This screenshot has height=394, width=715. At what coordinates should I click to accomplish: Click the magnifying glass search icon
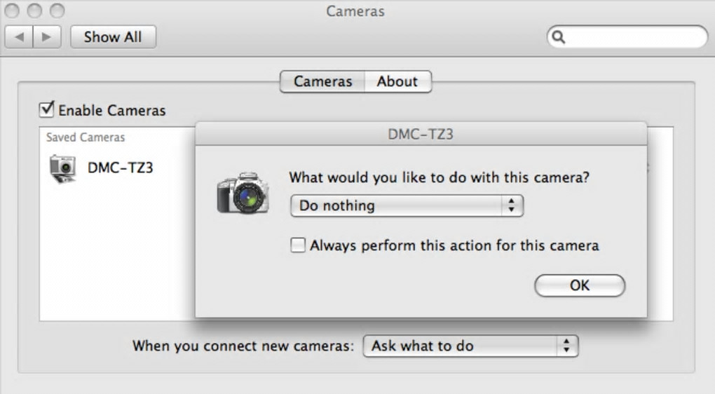(559, 38)
